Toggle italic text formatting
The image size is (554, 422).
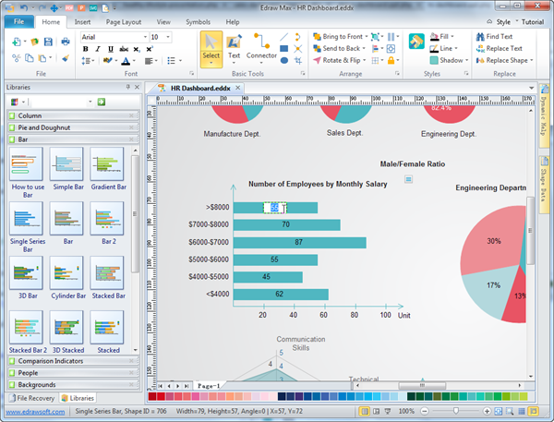coord(97,49)
